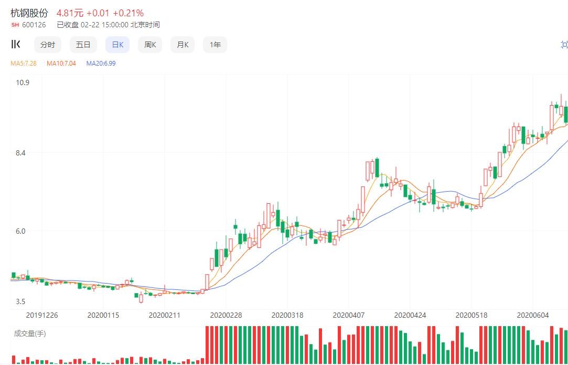Screen dimensions: 568x365
Task: Click the 成交量(手) volume label
Action: (x=30, y=333)
